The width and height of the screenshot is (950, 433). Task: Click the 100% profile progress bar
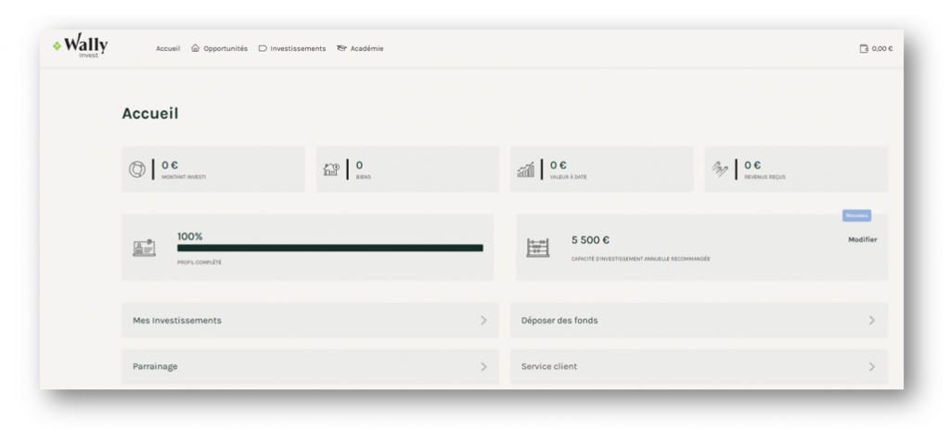tap(330, 248)
